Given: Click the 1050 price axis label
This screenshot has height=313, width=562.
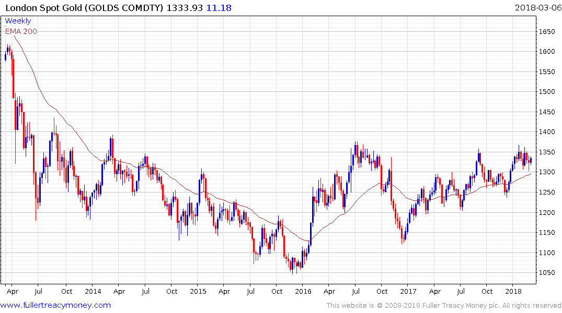Looking at the screenshot, I should pyautogui.click(x=547, y=273).
